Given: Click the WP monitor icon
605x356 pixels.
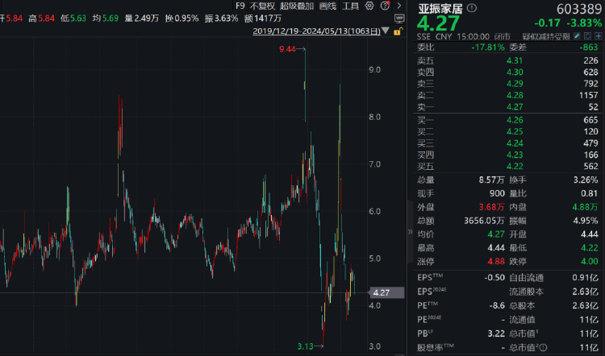Looking at the screenshot, I should tap(399, 19).
